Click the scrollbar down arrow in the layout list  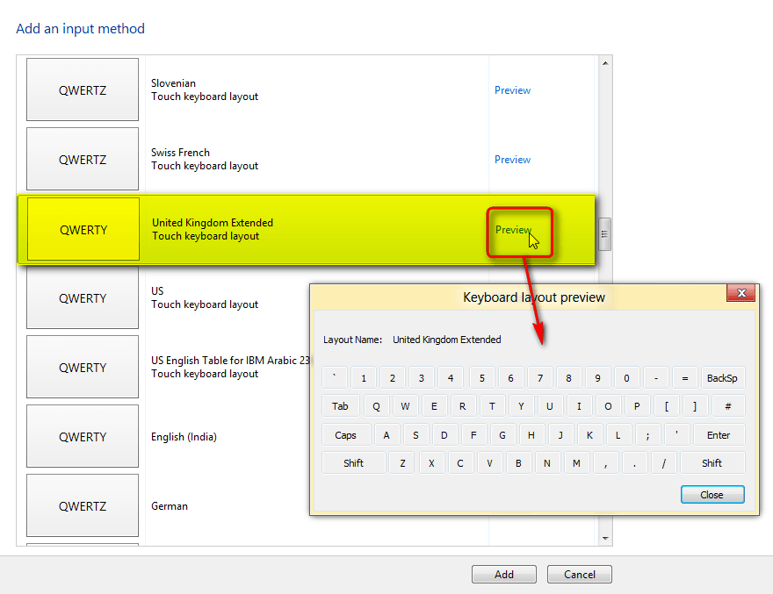[x=604, y=536]
